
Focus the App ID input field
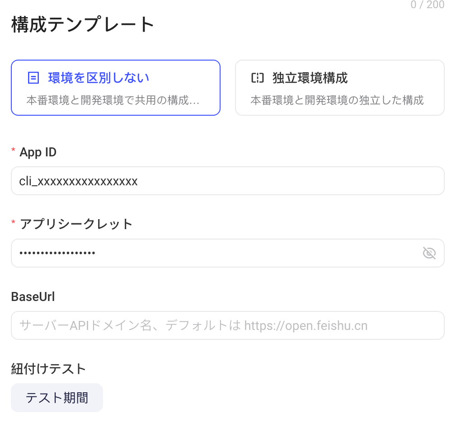pos(227,181)
